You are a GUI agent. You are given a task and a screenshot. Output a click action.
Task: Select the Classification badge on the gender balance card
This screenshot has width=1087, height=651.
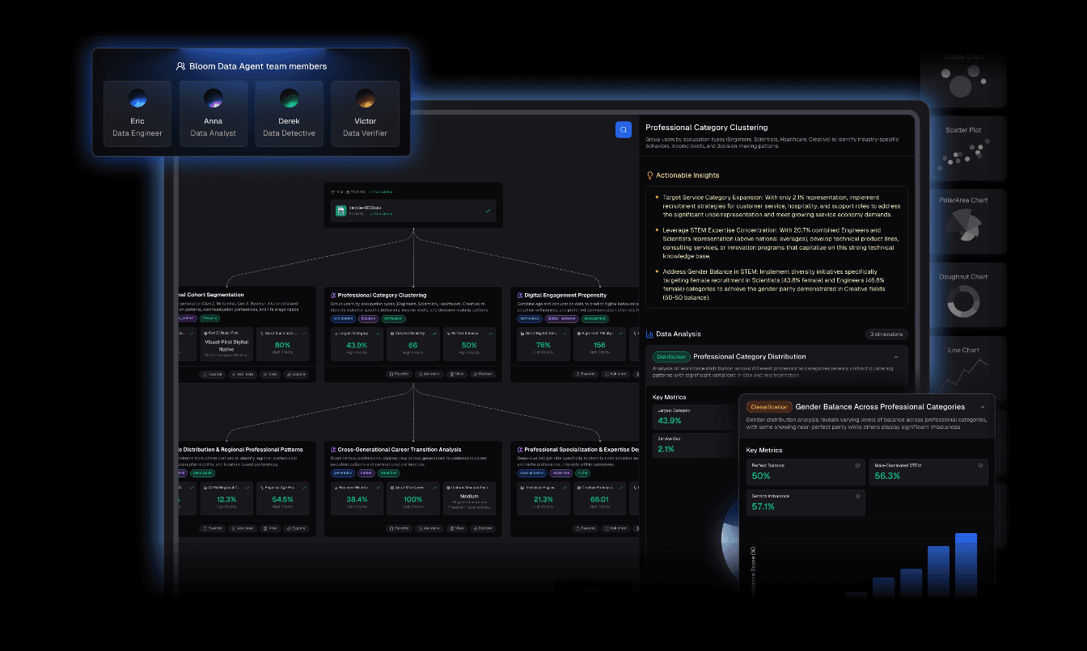(x=768, y=406)
